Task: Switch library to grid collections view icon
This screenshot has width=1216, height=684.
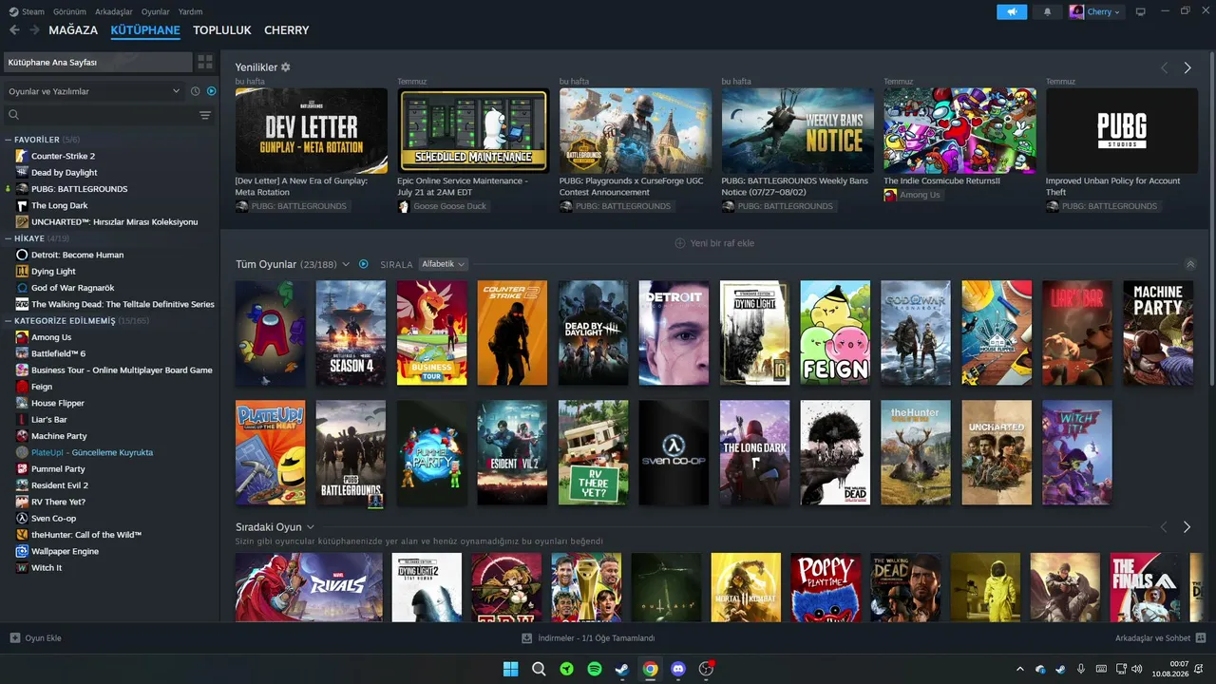Action: [205, 63]
